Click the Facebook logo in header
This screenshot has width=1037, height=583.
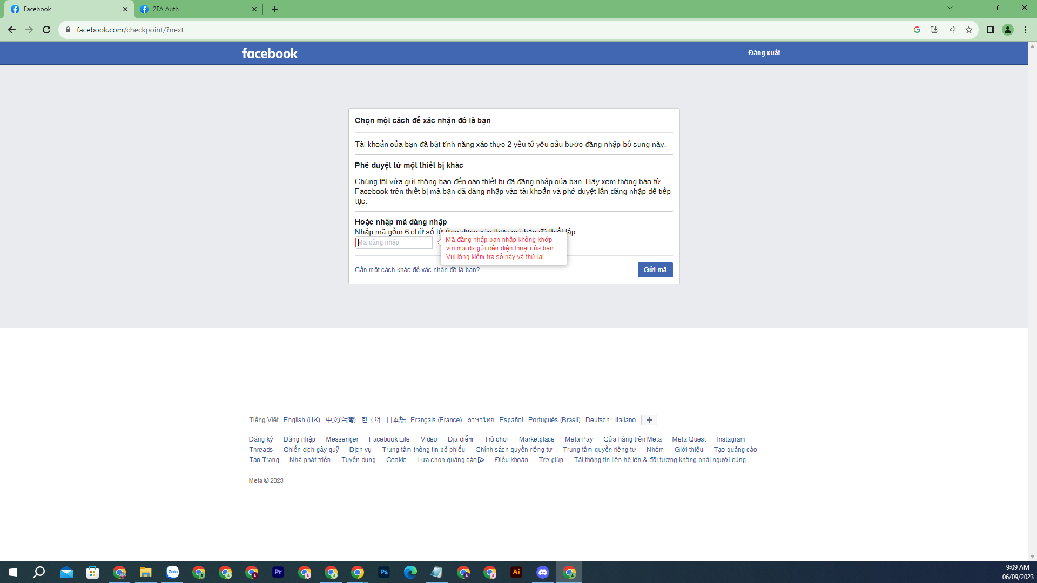pyautogui.click(x=270, y=53)
